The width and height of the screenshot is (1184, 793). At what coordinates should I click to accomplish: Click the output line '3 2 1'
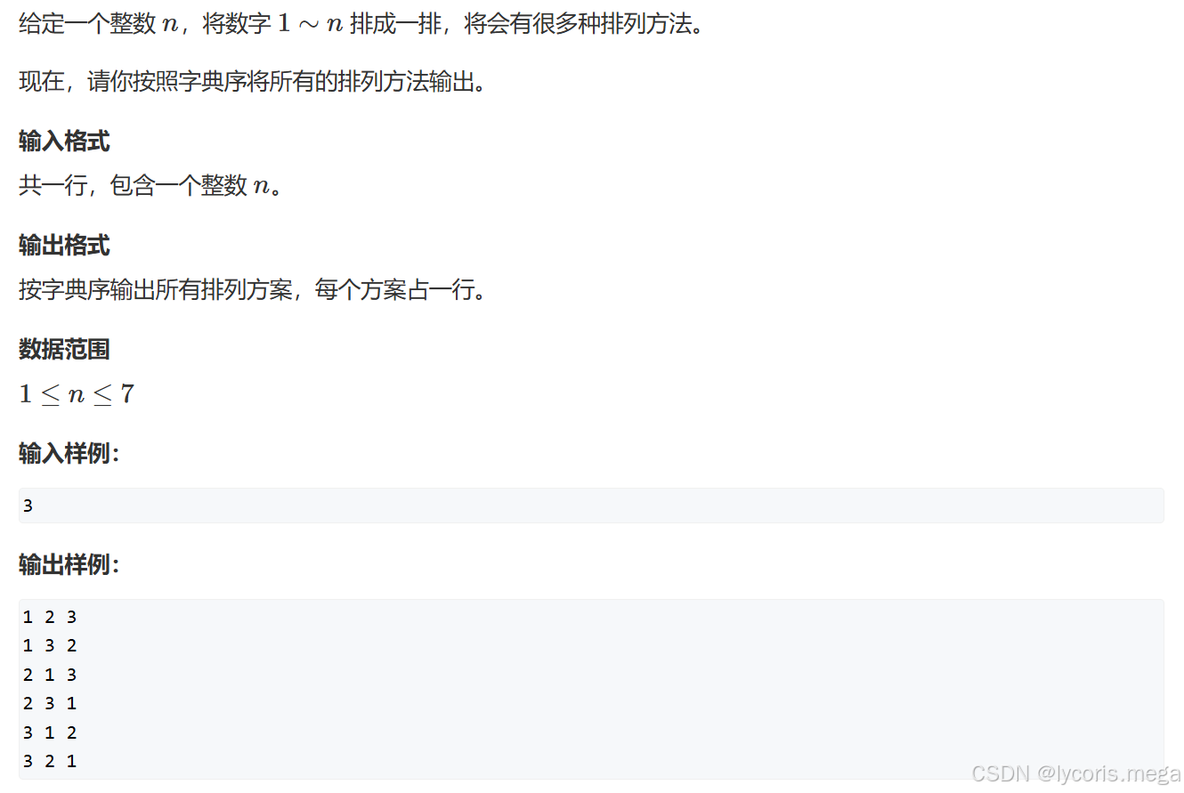(50, 761)
